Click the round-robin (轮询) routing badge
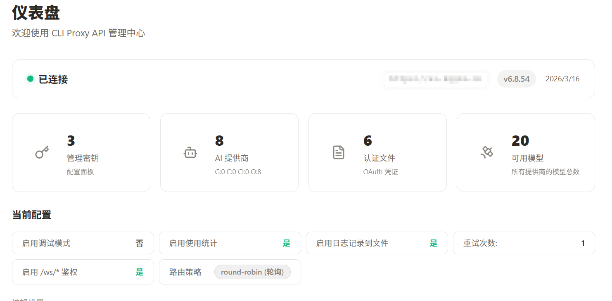The image size is (612, 301). 252,272
